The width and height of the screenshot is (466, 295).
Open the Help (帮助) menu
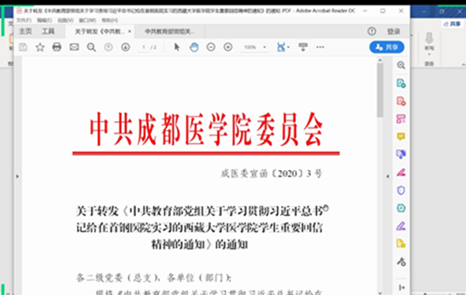click(110, 20)
